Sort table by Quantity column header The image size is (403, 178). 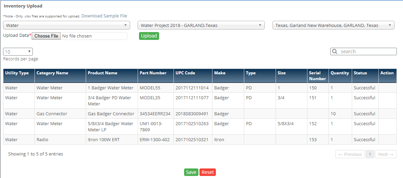[x=339, y=73]
